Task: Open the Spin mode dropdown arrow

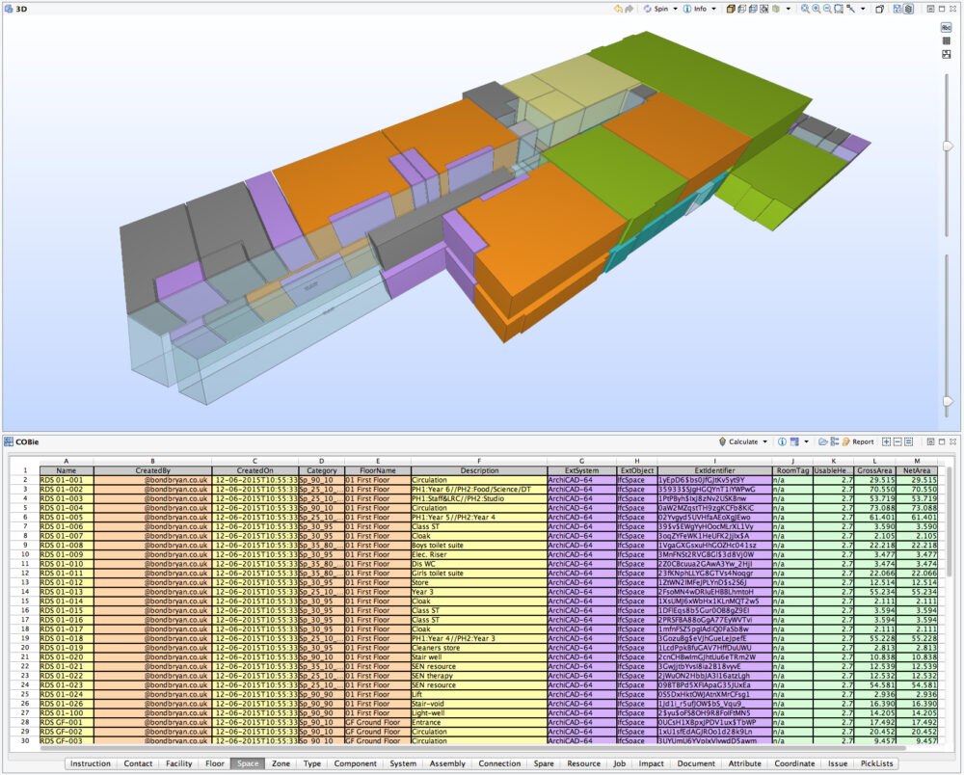Action: 675,10
